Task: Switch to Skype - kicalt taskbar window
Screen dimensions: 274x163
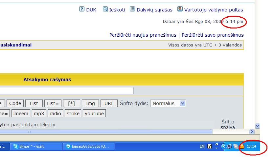Action: pos(36,146)
